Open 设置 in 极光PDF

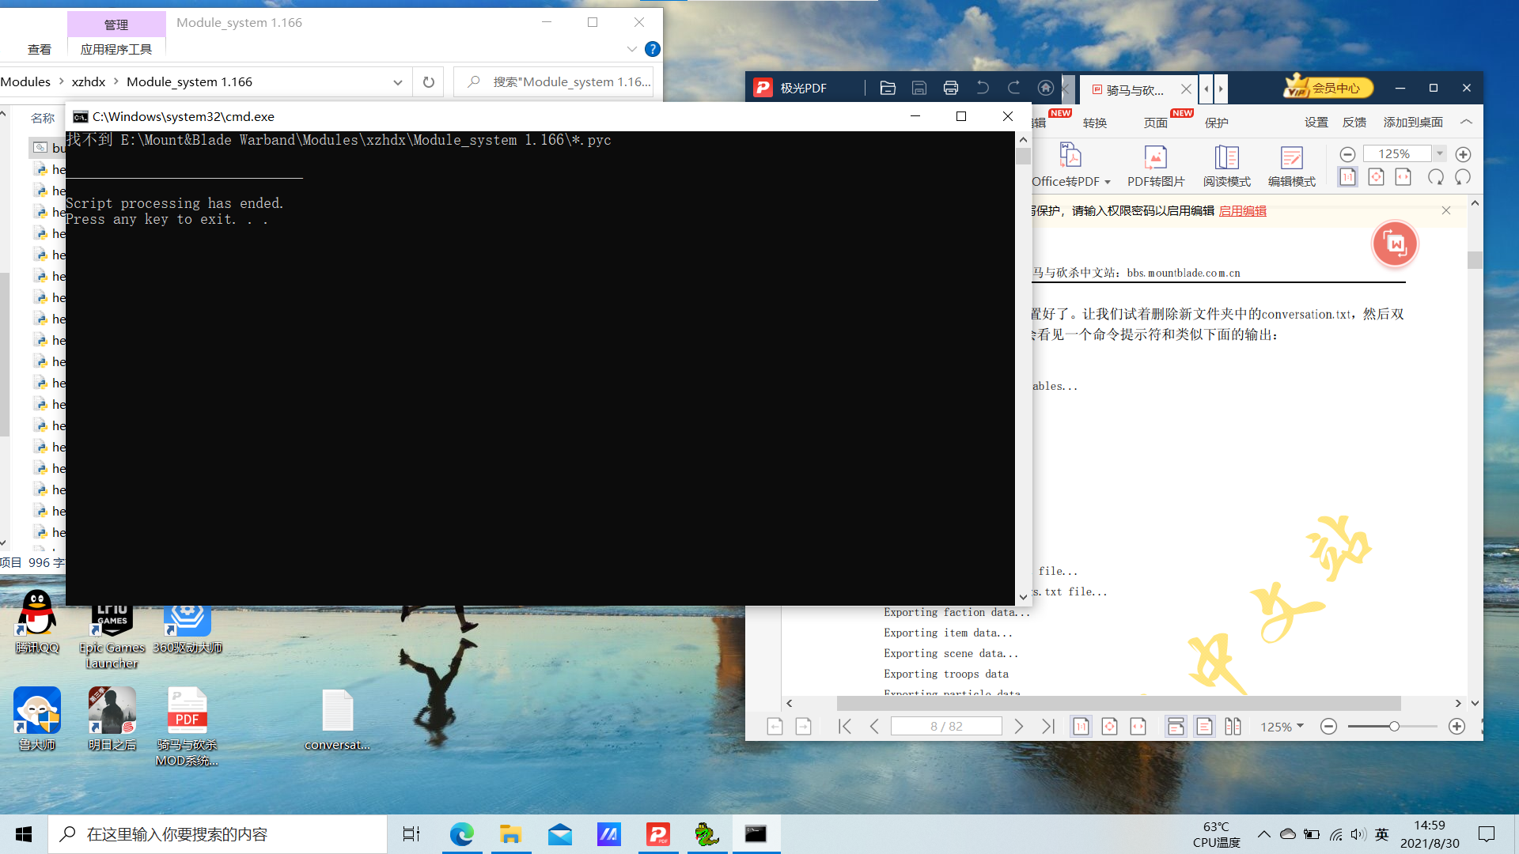[1316, 123]
